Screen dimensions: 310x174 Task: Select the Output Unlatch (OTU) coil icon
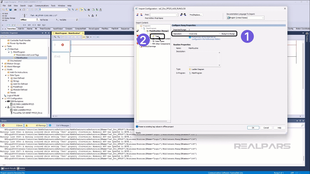tap(39, 25)
